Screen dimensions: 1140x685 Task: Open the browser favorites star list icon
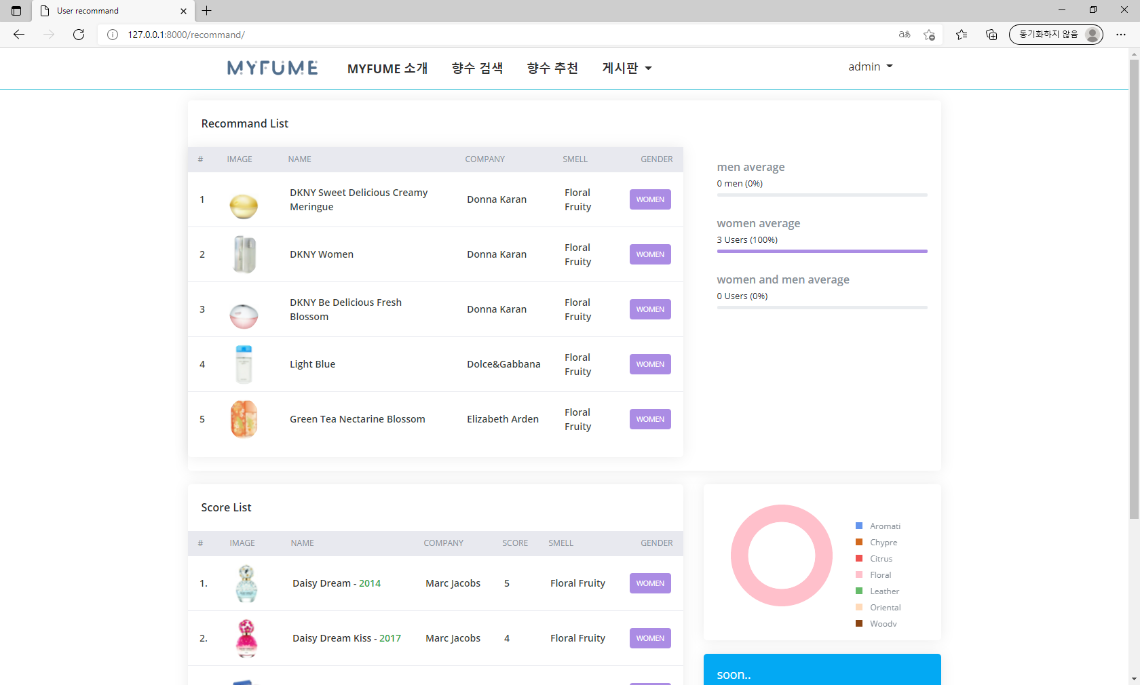coord(962,35)
